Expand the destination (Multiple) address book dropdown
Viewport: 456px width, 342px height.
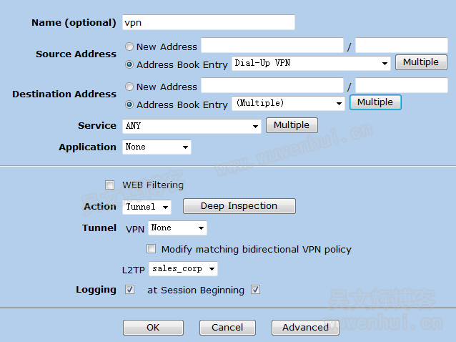coord(288,104)
